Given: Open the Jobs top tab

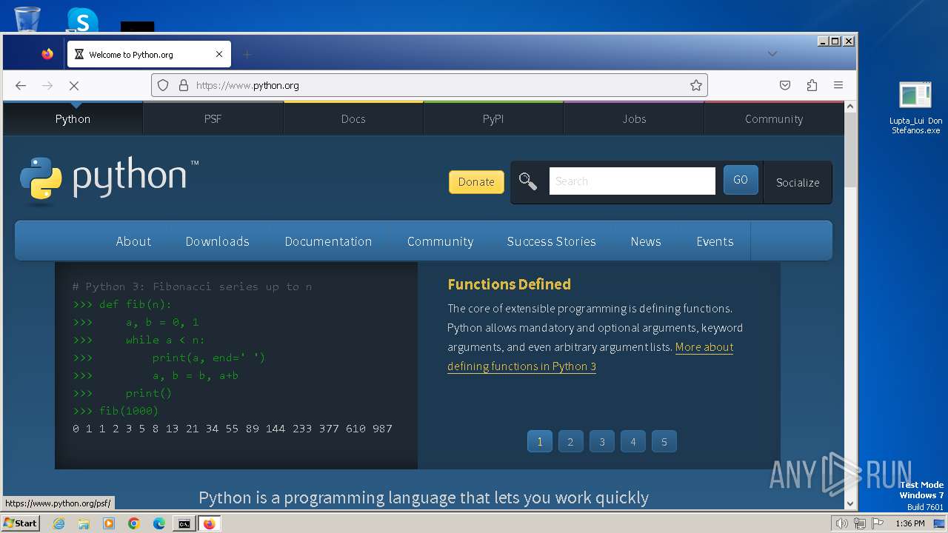Looking at the screenshot, I should click(634, 118).
